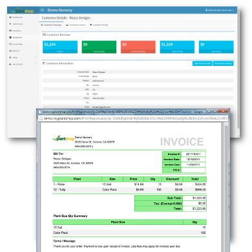Screen dimensions: 252x252
Task: Select the last blue $0 revenue card
Action: tap(216, 47)
